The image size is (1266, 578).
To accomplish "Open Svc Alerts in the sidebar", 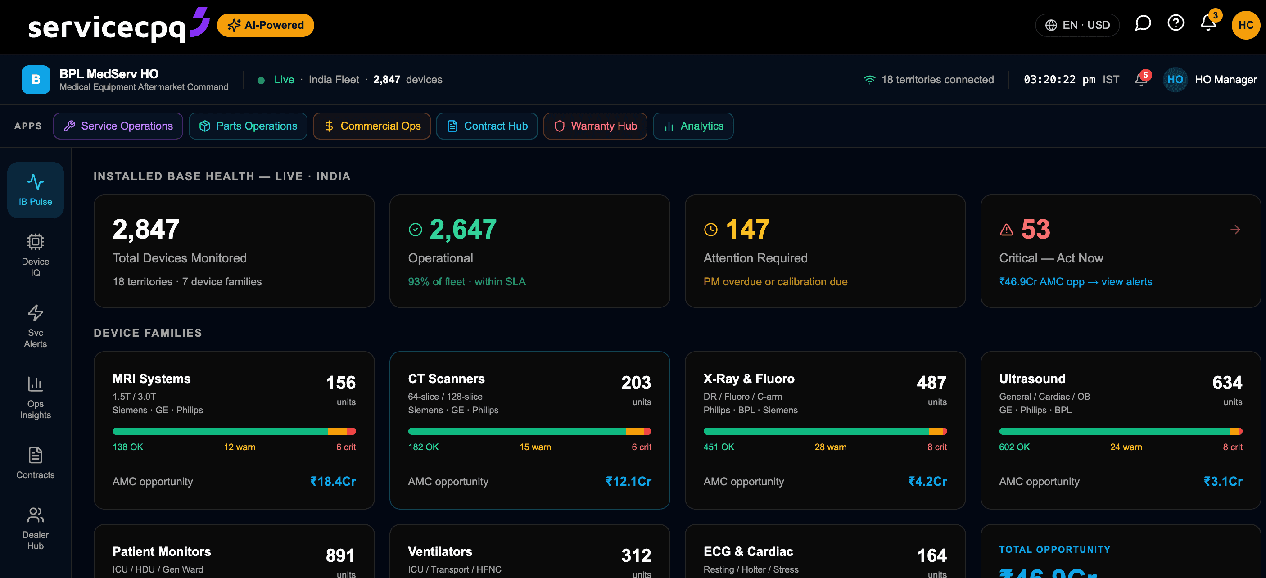I will (36, 326).
